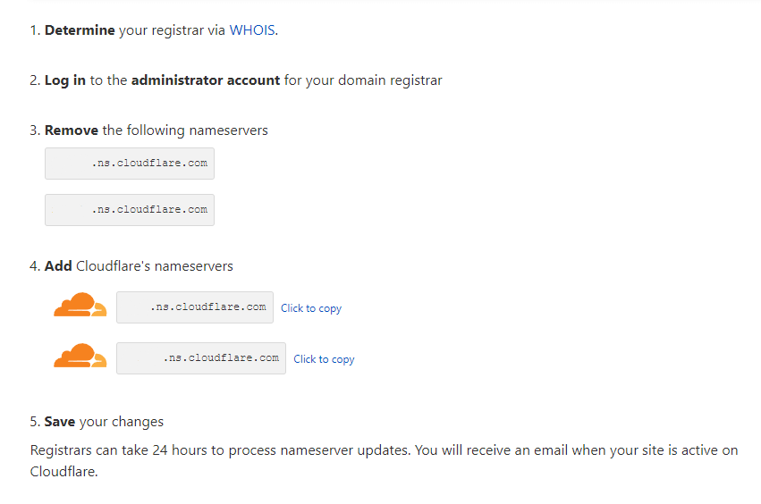This screenshot has width=761, height=504.
Task: Click the bold administrator account text
Action: [x=206, y=80]
